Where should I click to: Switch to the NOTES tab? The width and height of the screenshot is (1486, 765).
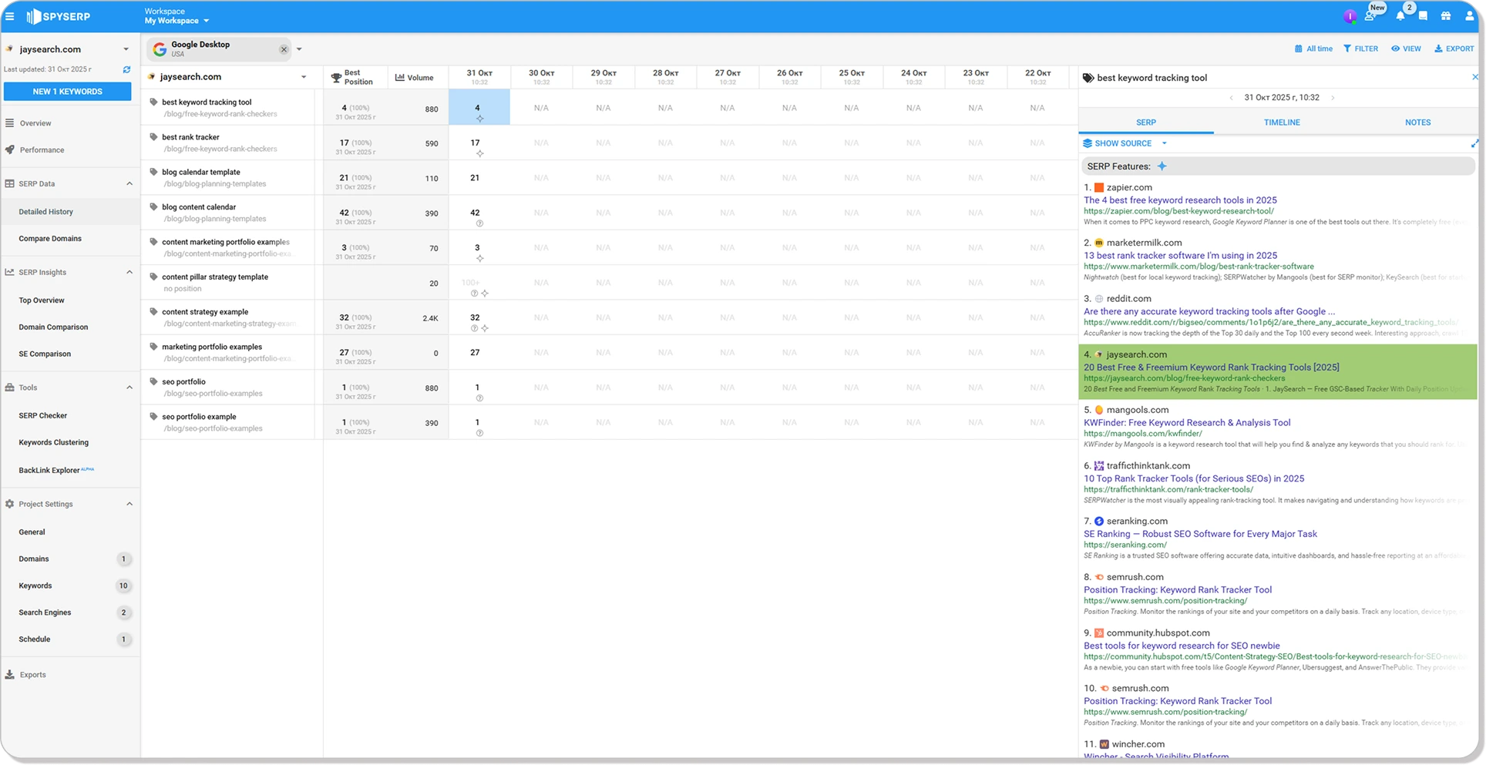(1417, 122)
